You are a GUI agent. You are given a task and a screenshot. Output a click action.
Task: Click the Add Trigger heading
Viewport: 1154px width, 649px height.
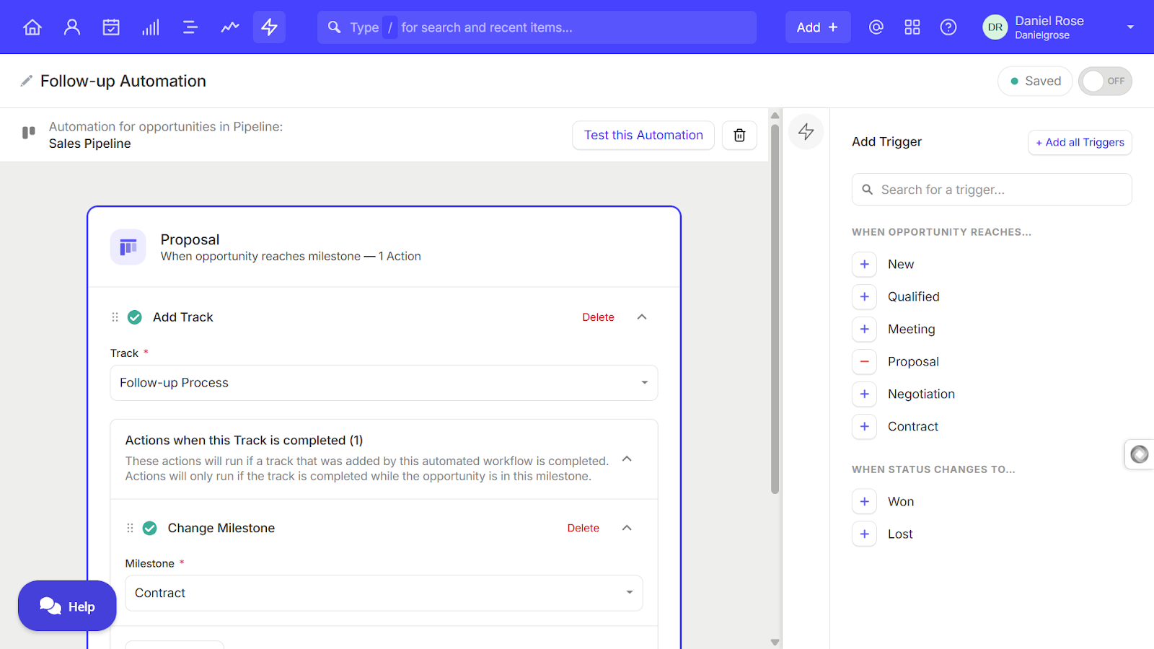(x=886, y=142)
